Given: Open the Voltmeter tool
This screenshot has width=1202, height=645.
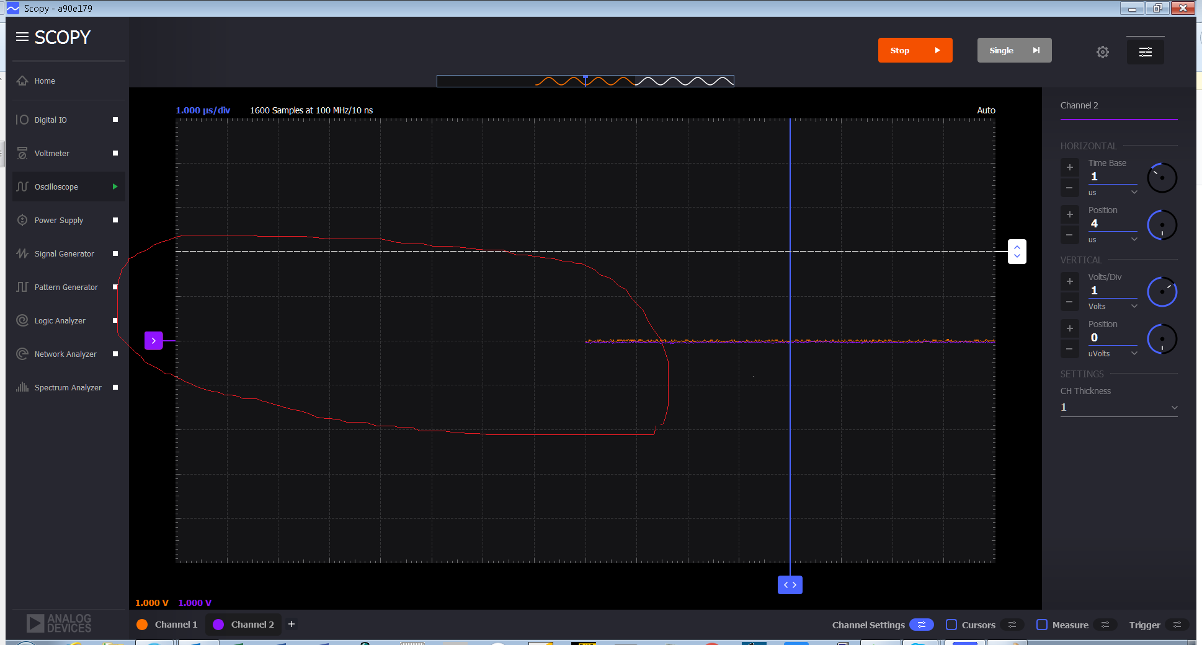Looking at the screenshot, I should [x=68, y=153].
